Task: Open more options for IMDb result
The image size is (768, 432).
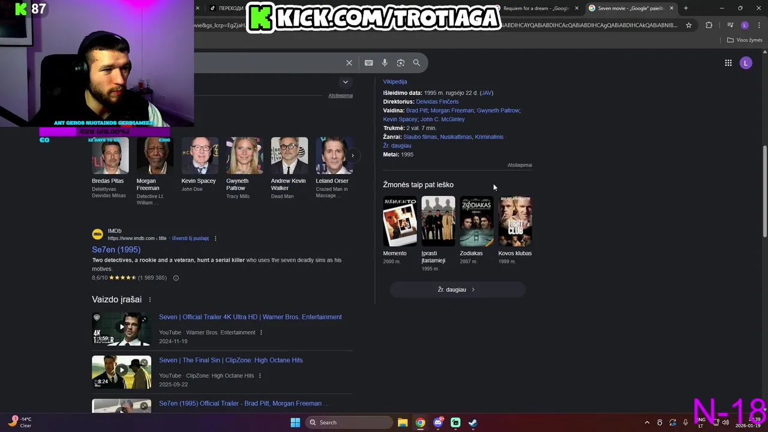Action: point(215,238)
